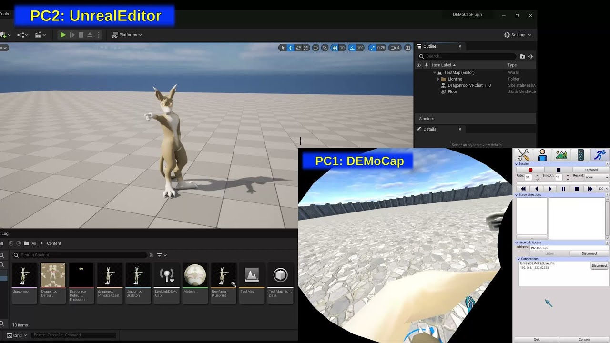This screenshot has height=343, width=610.
Task: Toggle scale snapping icon
Action: coord(372,48)
